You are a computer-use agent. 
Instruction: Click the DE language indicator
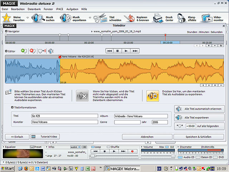(x=159, y=169)
